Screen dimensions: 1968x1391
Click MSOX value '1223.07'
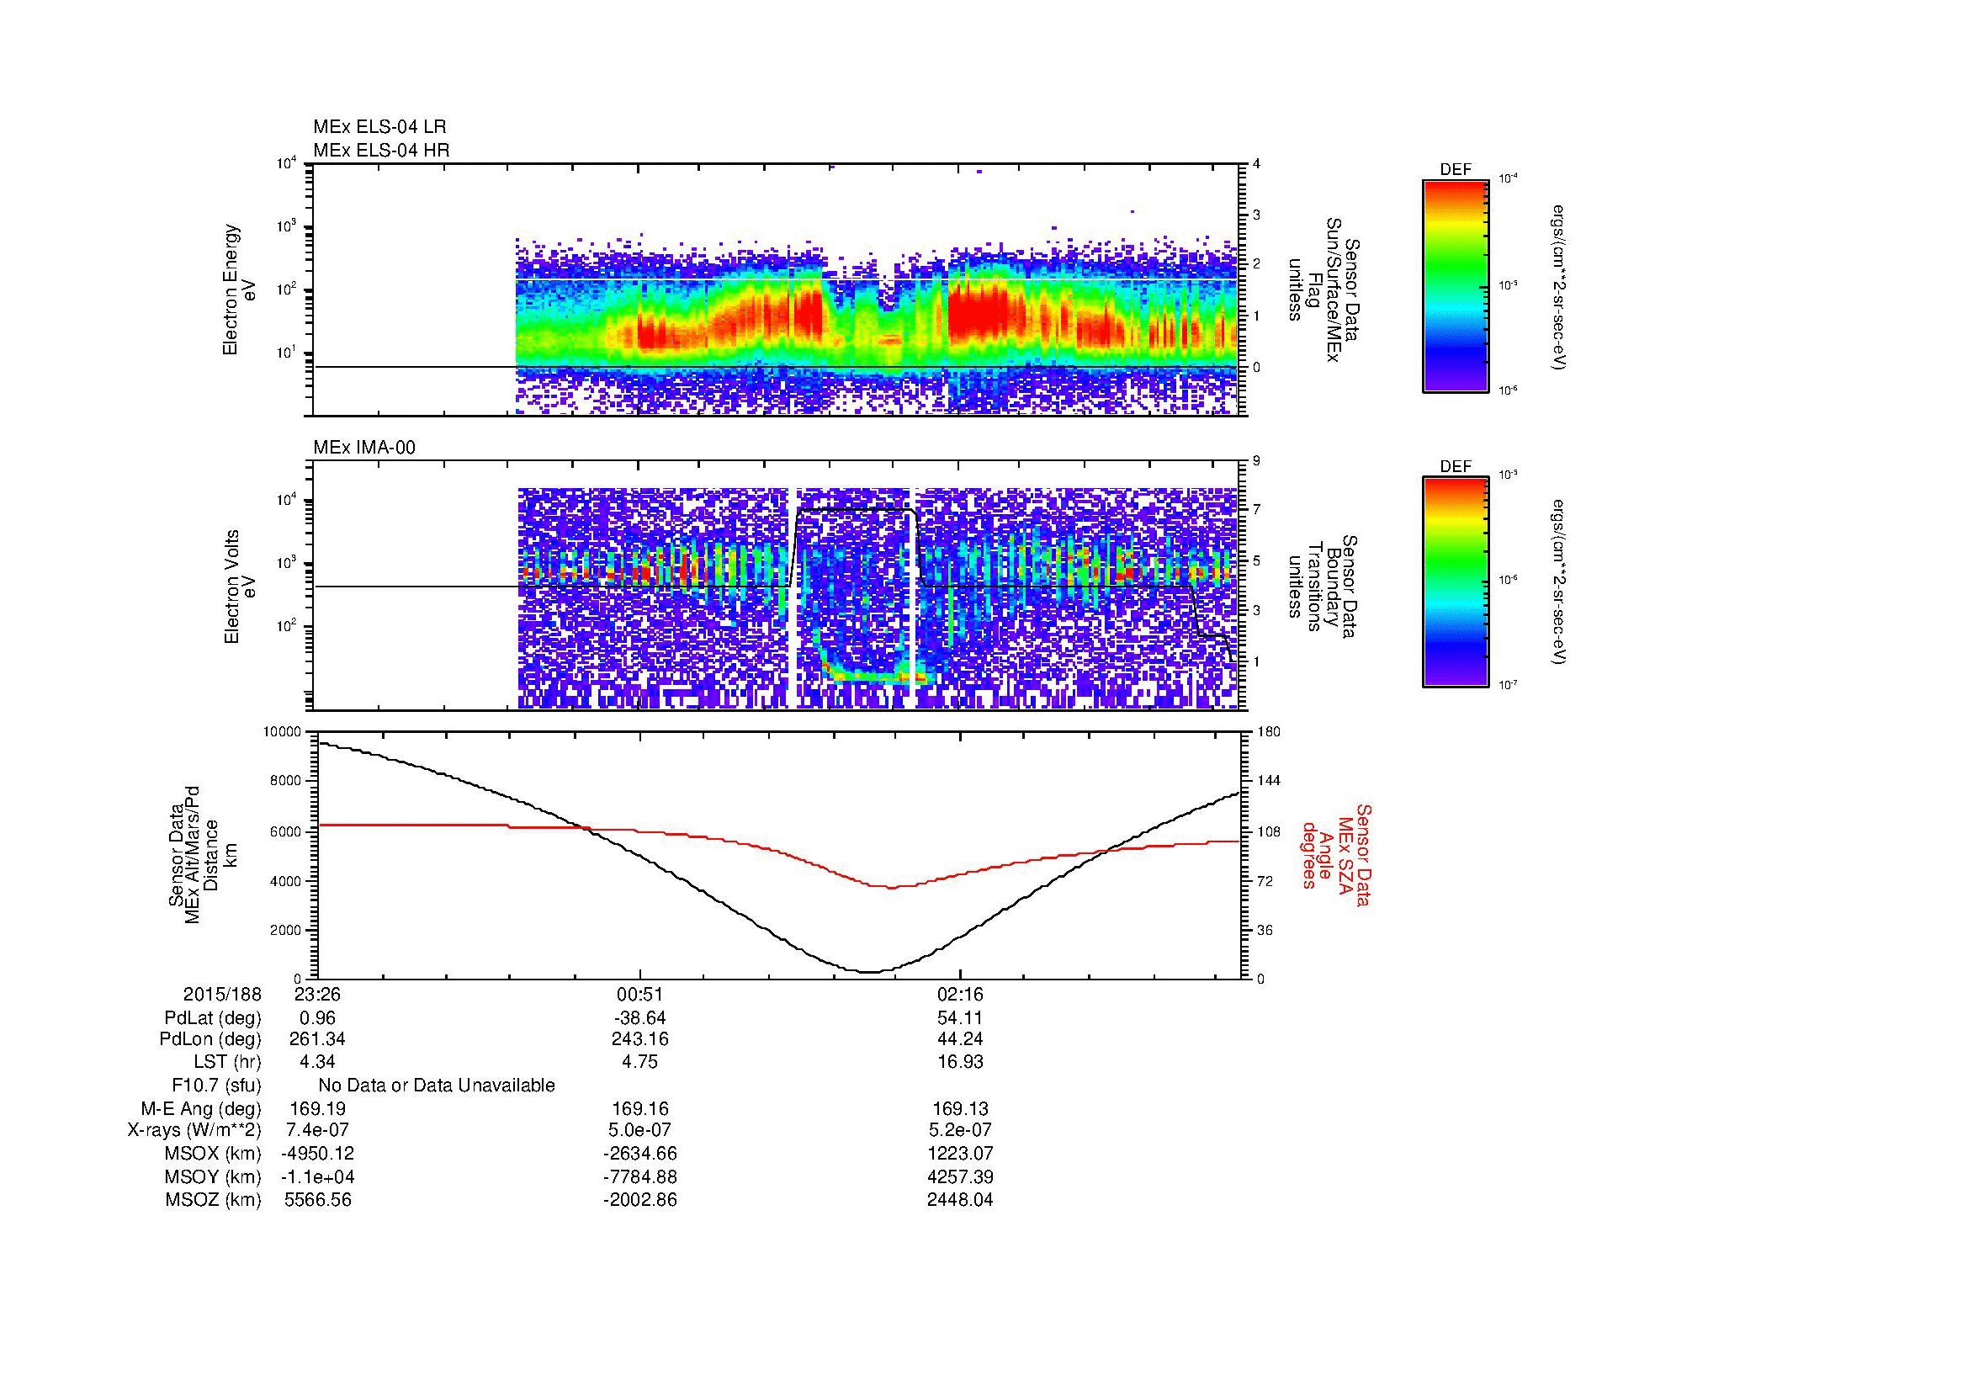click(960, 1154)
